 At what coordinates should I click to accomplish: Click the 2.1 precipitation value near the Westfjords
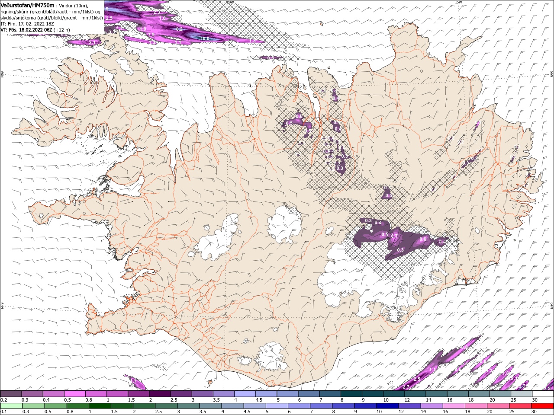pos(92,42)
